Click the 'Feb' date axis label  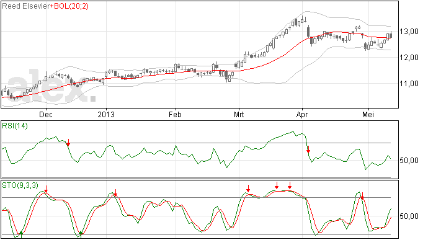pos(175,114)
